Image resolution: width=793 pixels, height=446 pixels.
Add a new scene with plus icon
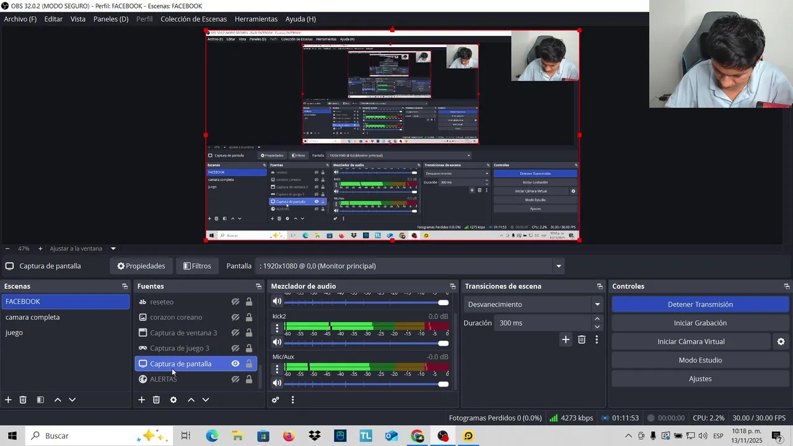[8, 400]
